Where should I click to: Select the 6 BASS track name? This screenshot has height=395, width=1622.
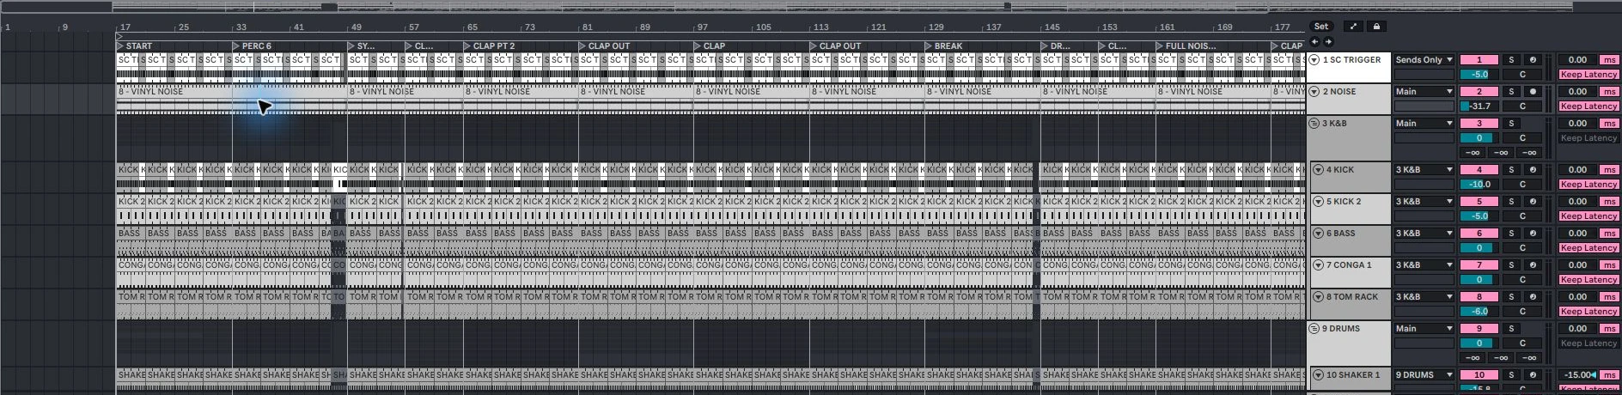(x=1340, y=234)
